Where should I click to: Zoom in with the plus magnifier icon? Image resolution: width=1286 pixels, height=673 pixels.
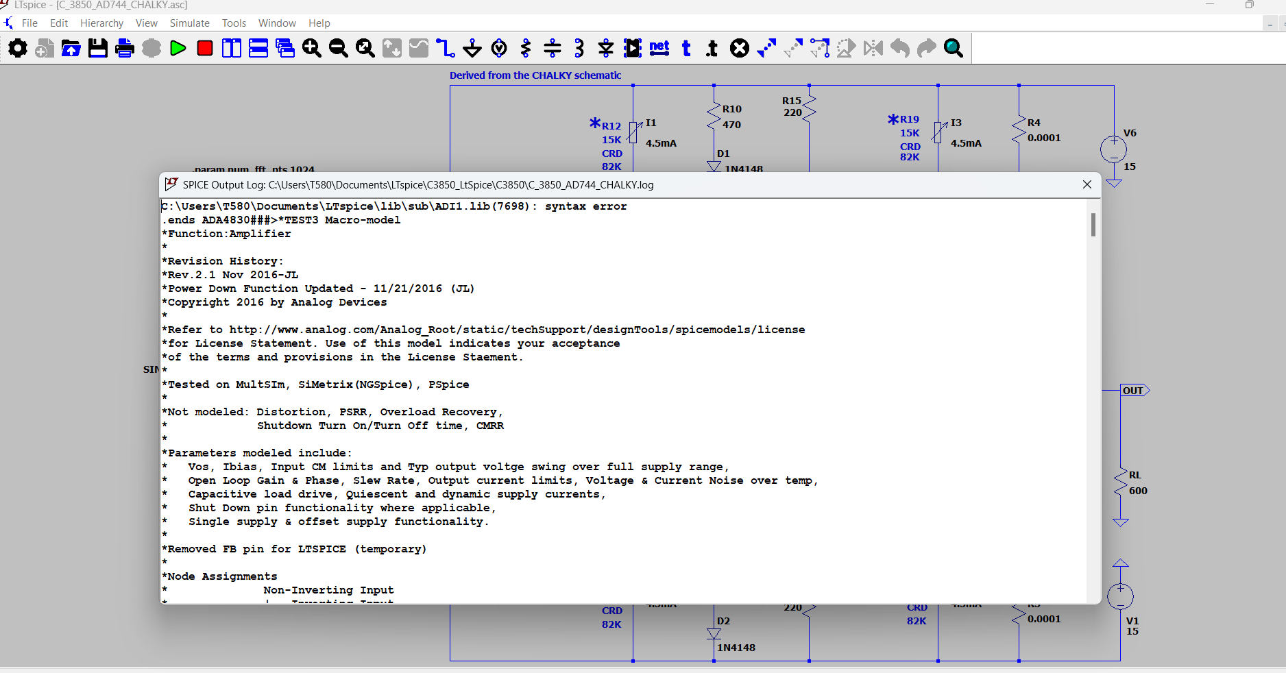tap(312, 48)
